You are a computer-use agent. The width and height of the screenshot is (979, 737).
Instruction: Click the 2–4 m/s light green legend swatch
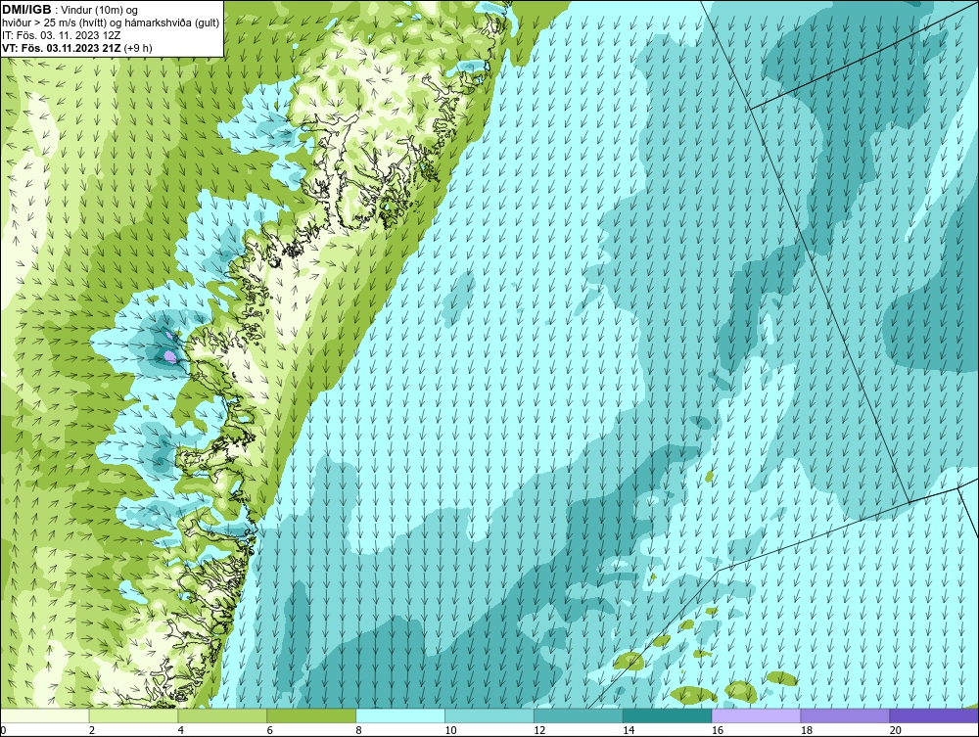click(x=133, y=715)
